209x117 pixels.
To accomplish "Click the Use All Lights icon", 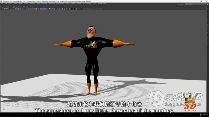I will (x=44, y=9).
